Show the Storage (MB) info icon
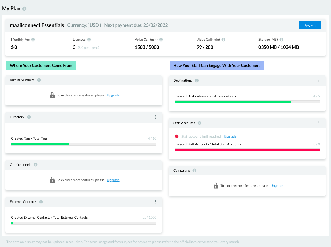 pos(281,40)
